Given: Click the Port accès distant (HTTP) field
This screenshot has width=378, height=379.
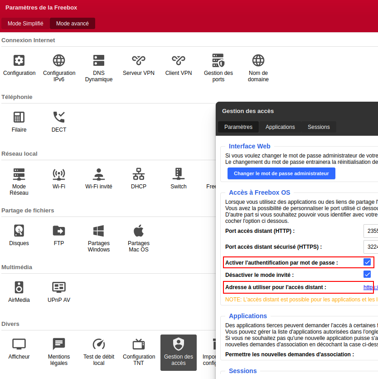Looking at the screenshot, I should 371,231.
